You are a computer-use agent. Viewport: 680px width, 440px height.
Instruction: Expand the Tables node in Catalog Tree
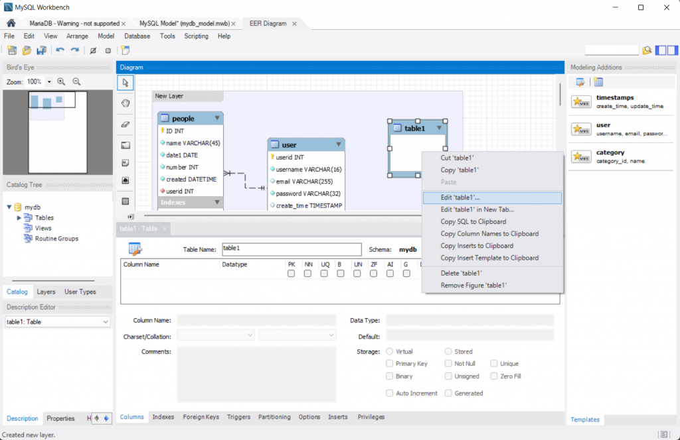pos(19,217)
